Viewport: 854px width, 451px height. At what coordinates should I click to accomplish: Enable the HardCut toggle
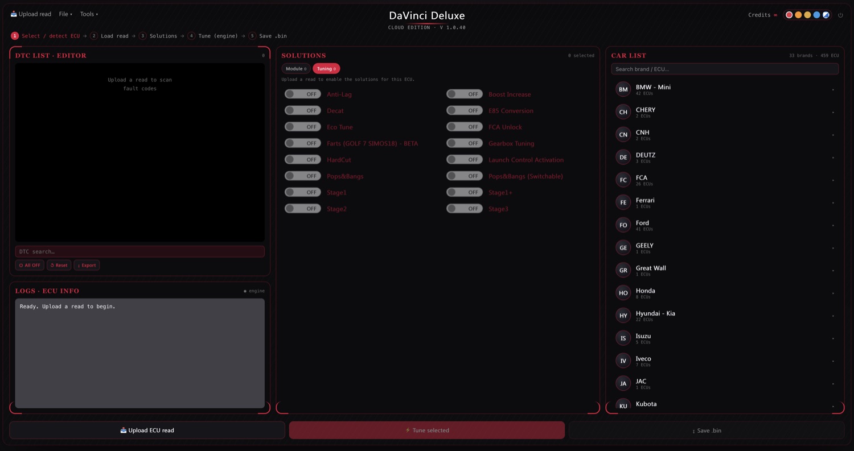(303, 159)
